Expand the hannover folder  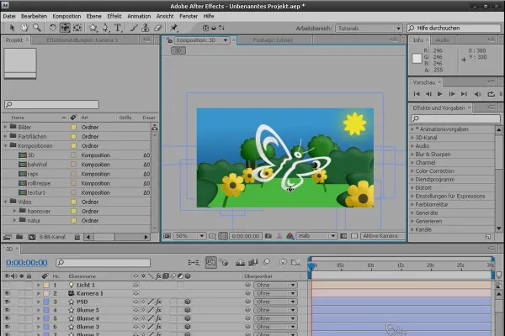coord(14,211)
